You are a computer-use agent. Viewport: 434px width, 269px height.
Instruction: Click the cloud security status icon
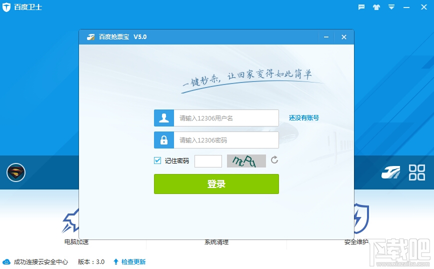6,262
